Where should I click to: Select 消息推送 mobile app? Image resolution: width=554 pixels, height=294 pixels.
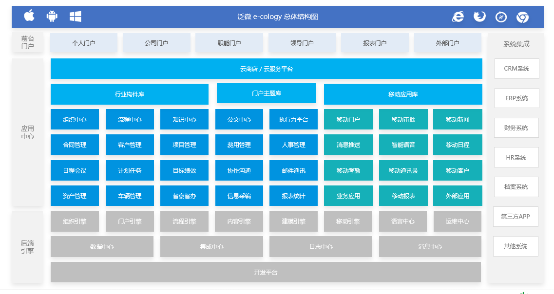348,145
